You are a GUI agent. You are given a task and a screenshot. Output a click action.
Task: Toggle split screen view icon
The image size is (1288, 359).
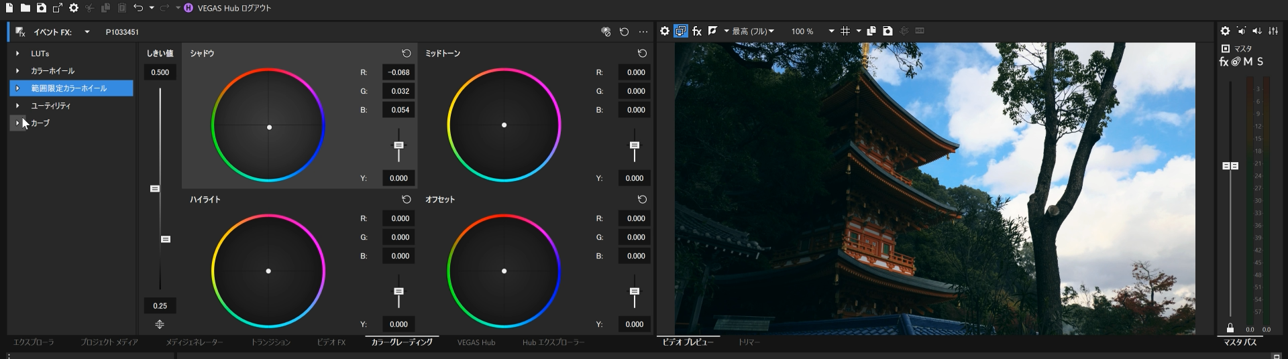[x=712, y=31]
